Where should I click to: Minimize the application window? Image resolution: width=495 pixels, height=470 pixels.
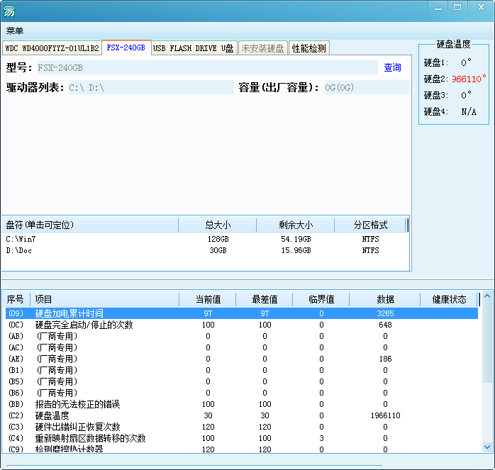pyautogui.click(x=438, y=7)
